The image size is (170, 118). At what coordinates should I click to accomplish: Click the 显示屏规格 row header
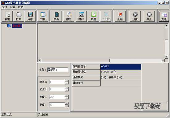[x=86, y=72]
